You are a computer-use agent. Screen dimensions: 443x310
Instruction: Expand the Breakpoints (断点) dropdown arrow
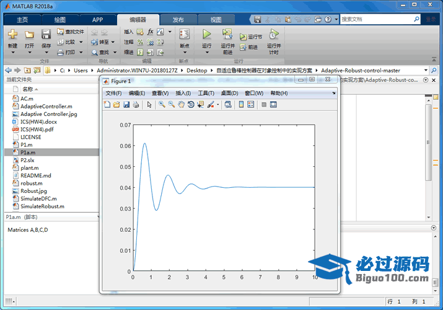click(185, 52)
